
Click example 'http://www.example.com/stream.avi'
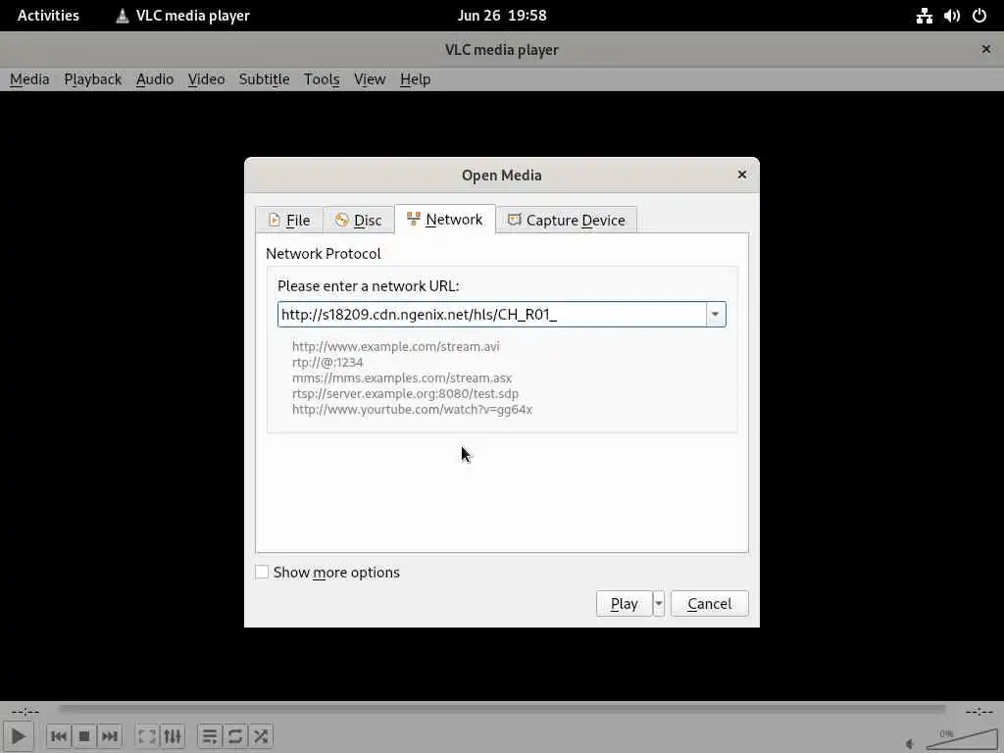(396, 346)
